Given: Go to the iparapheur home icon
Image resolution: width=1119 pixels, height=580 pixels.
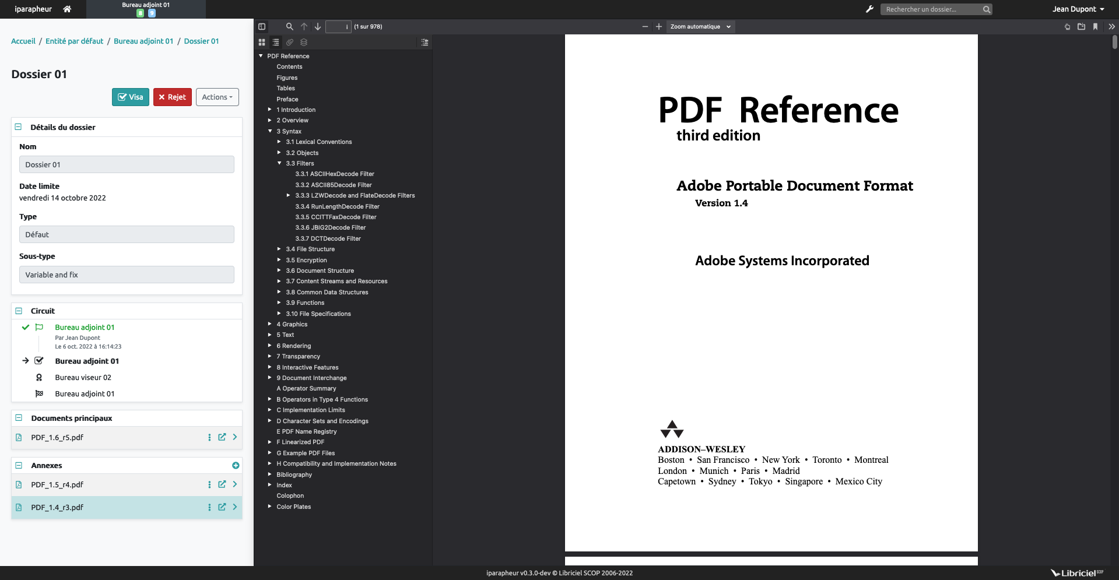Looking at the screenshot, I should 67,9.
